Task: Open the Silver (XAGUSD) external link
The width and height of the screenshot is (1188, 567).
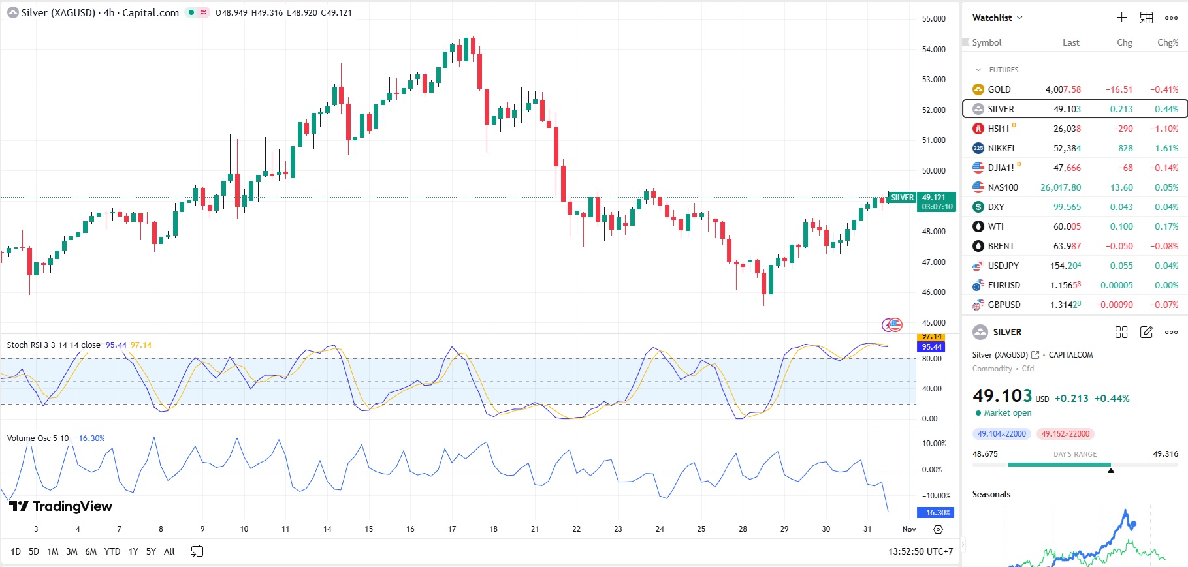Action: pos(1035,355)
